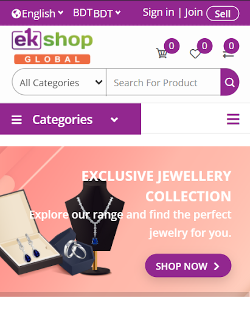Screen dimensions: 250x311
Task: Expand the BDT currency dropdown
Action: (97, 13)
